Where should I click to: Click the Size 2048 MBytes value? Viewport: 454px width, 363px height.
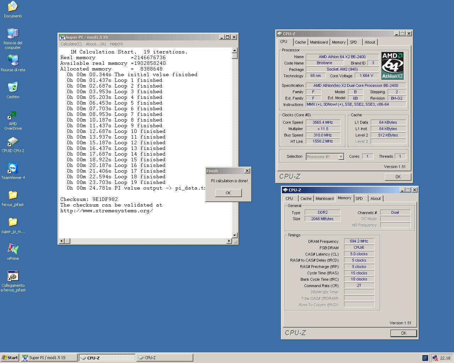tap(322, 219)
